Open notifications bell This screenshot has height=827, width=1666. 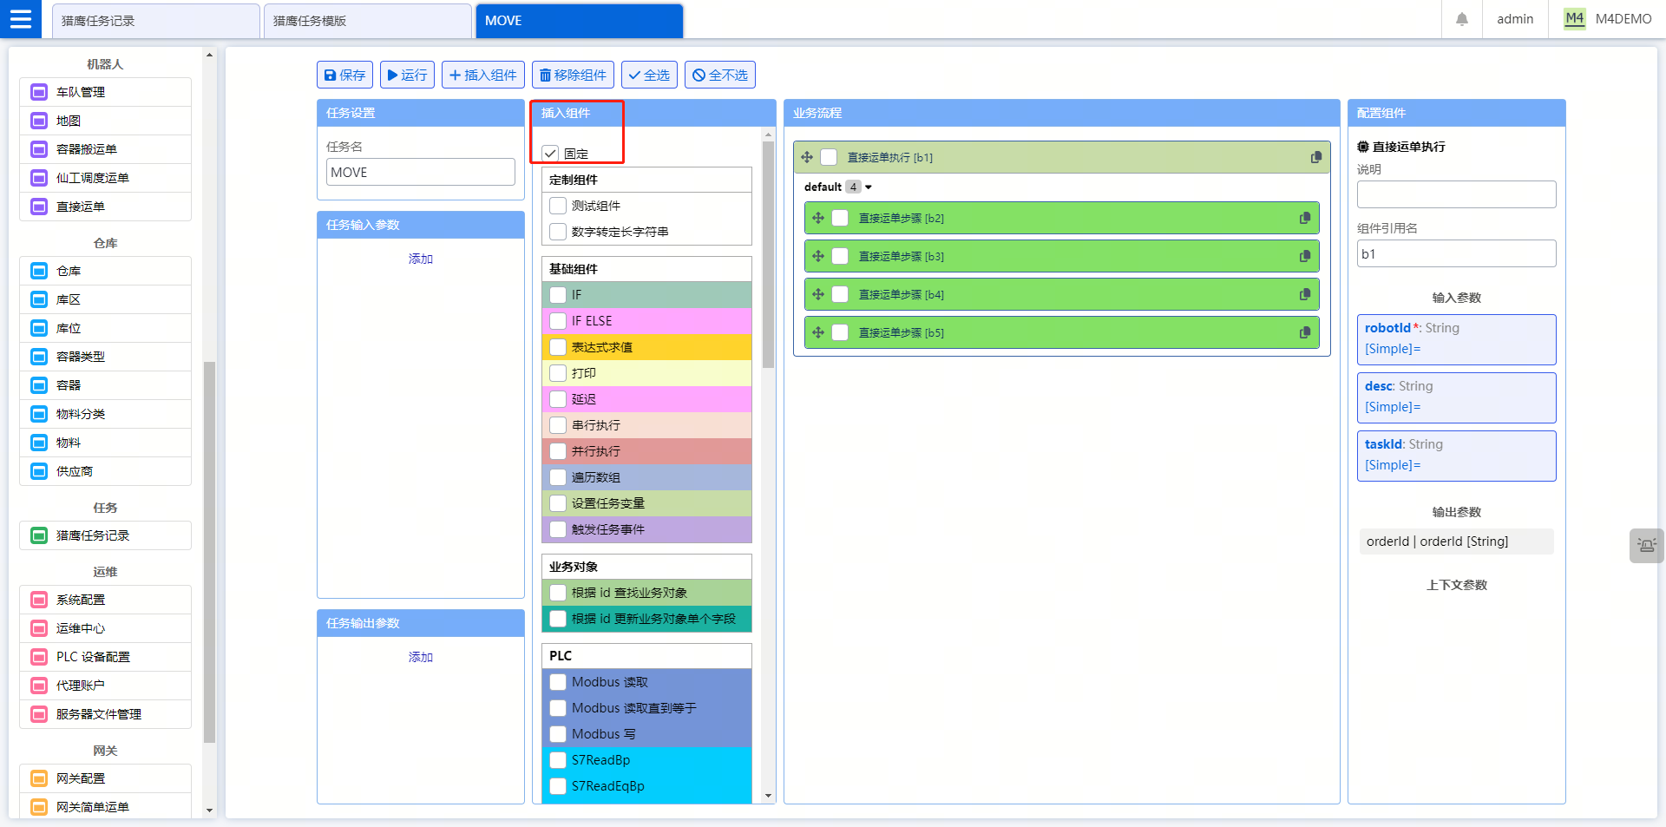click(1462, 19)
